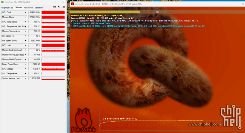
Task: Click the 8598 MB System Memory value
Action: [34, 78]
